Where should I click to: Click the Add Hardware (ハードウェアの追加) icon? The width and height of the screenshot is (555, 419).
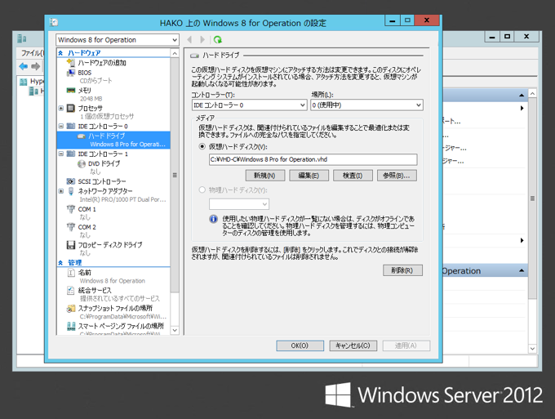[71, 63]
